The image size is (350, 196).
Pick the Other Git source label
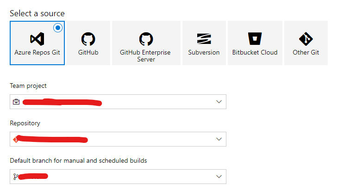(x=306, y=53)
